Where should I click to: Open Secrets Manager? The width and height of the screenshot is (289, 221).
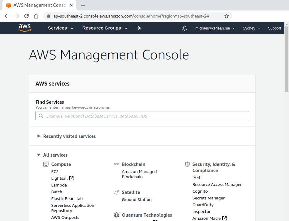tap(208, 198)
